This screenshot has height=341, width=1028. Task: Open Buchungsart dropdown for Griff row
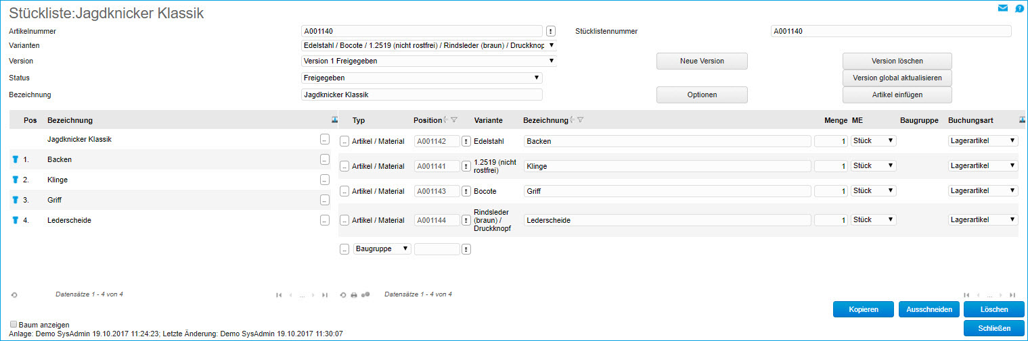pyautogui.click(x=983, y=191)
